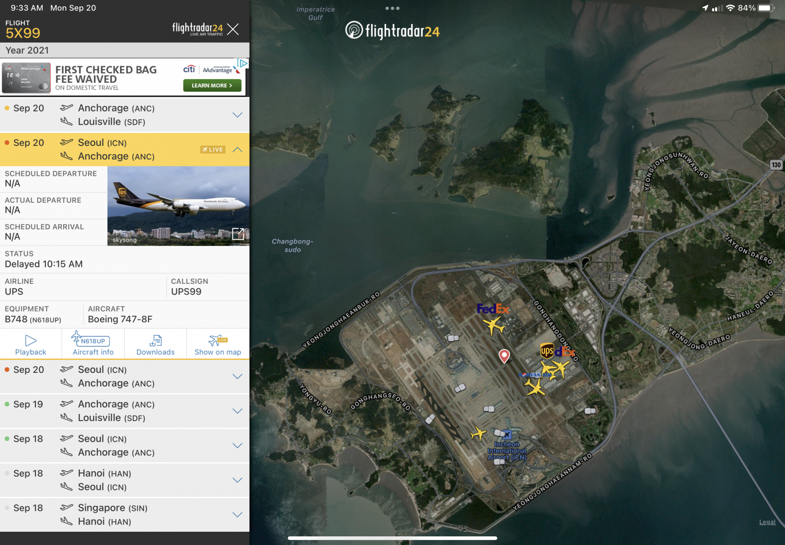Image resolution: width=785 pixels, height=545 pixels.
Task: Open Aircraft info for N618UP
Action: 93,340
